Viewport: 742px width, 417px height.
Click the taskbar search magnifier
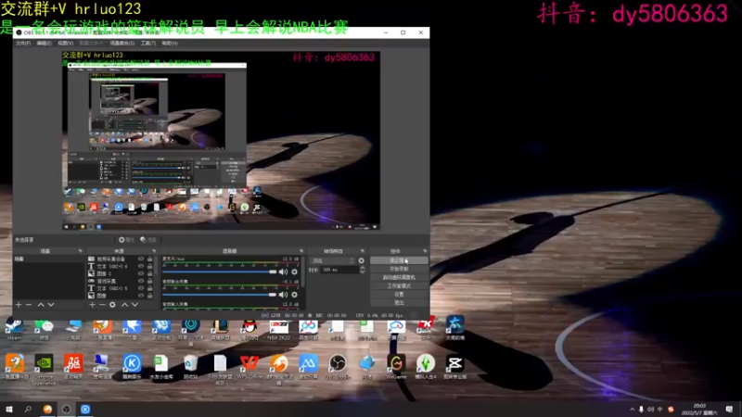pos(28,409)
